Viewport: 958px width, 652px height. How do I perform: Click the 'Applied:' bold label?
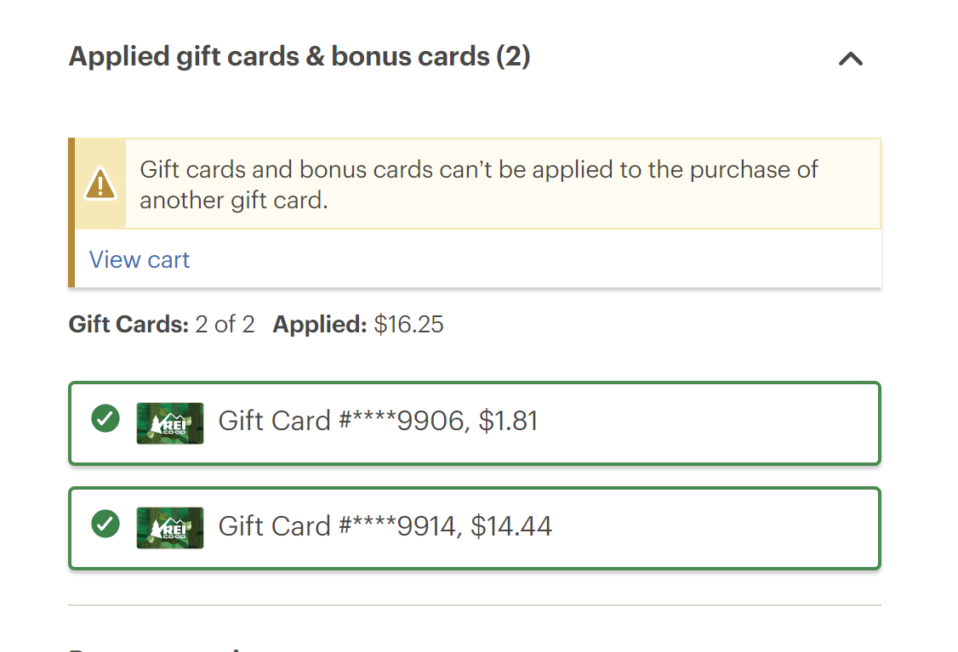pyautogui.click(x=320, y=325)
